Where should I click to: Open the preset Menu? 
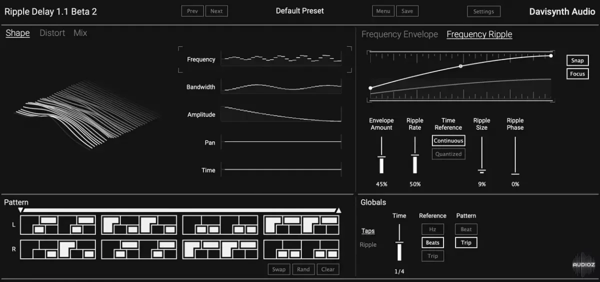click(x=383, y=11)
